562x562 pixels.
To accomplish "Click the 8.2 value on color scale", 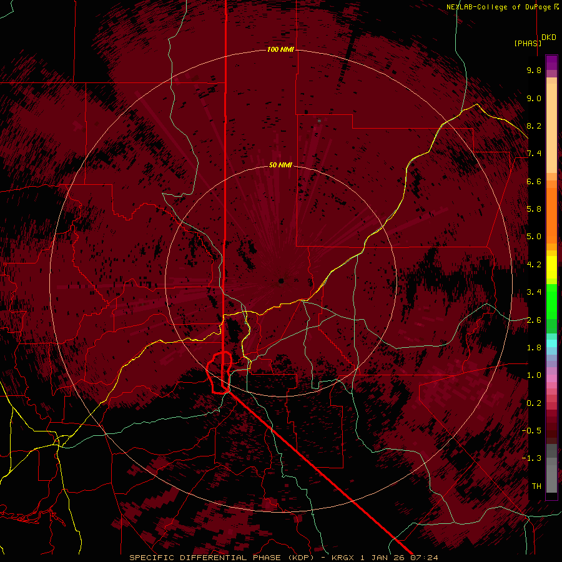I will click(x=534, y=126).
